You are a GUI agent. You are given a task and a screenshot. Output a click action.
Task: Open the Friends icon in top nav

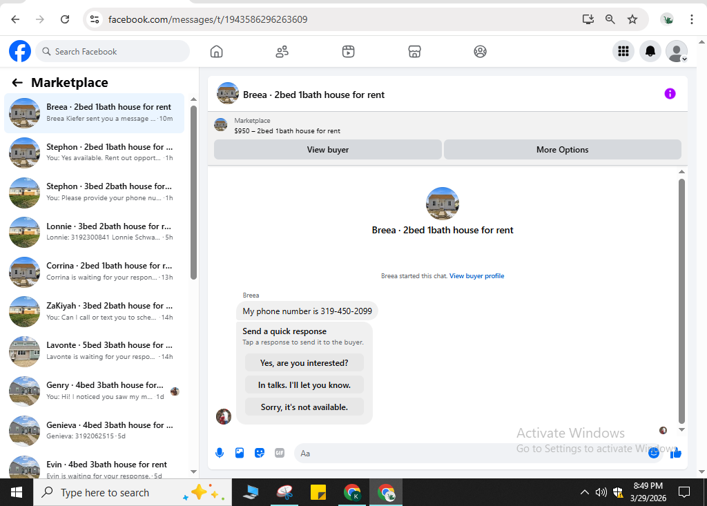click(x=282, y=51)
